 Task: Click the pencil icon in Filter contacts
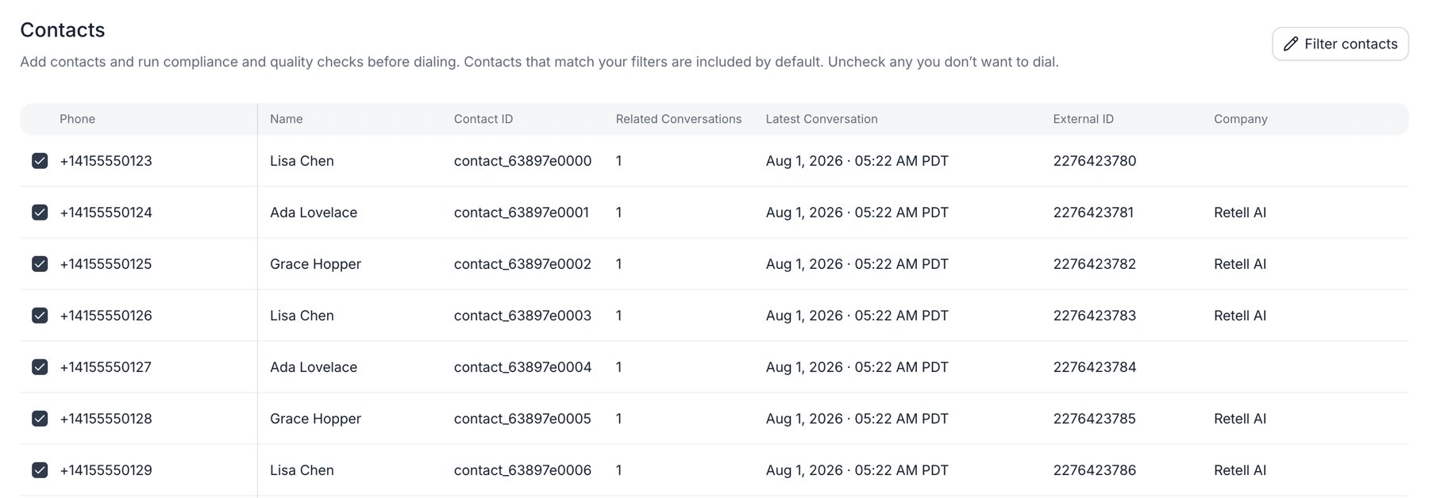tap(1291, 44)
